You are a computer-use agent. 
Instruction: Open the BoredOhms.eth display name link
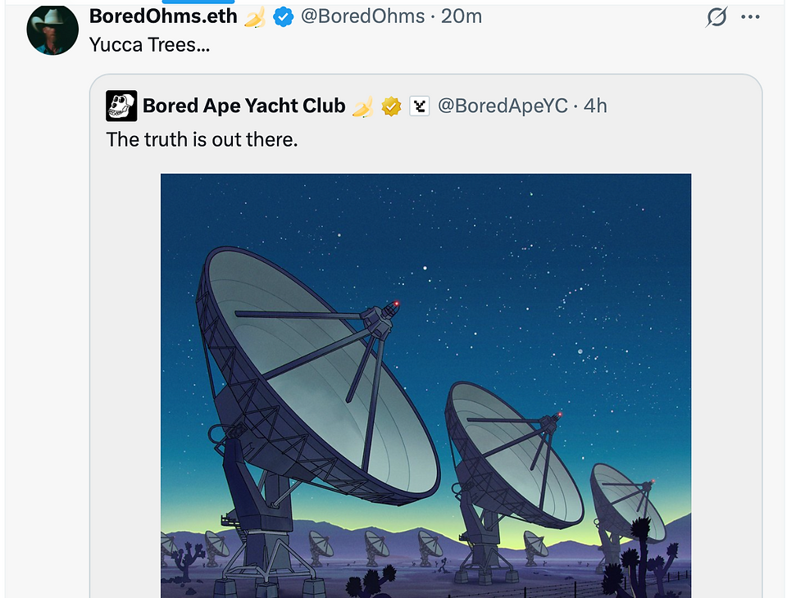(163, 16)
